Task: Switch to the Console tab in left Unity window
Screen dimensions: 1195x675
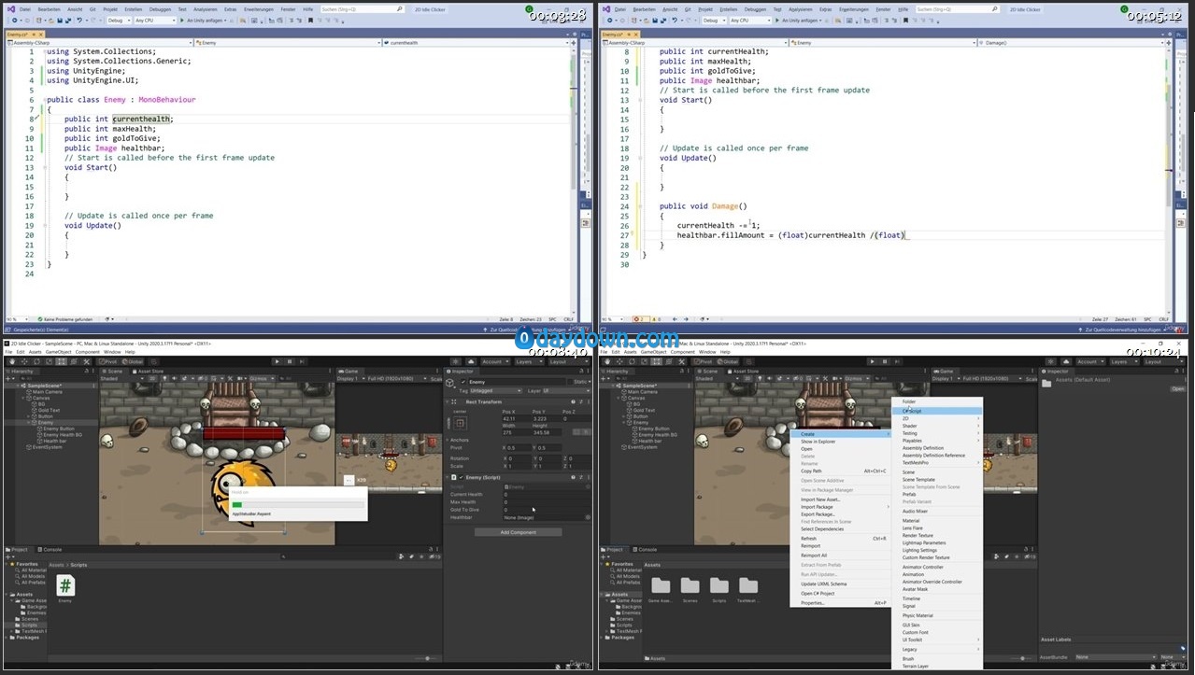Action: (50, 549)
